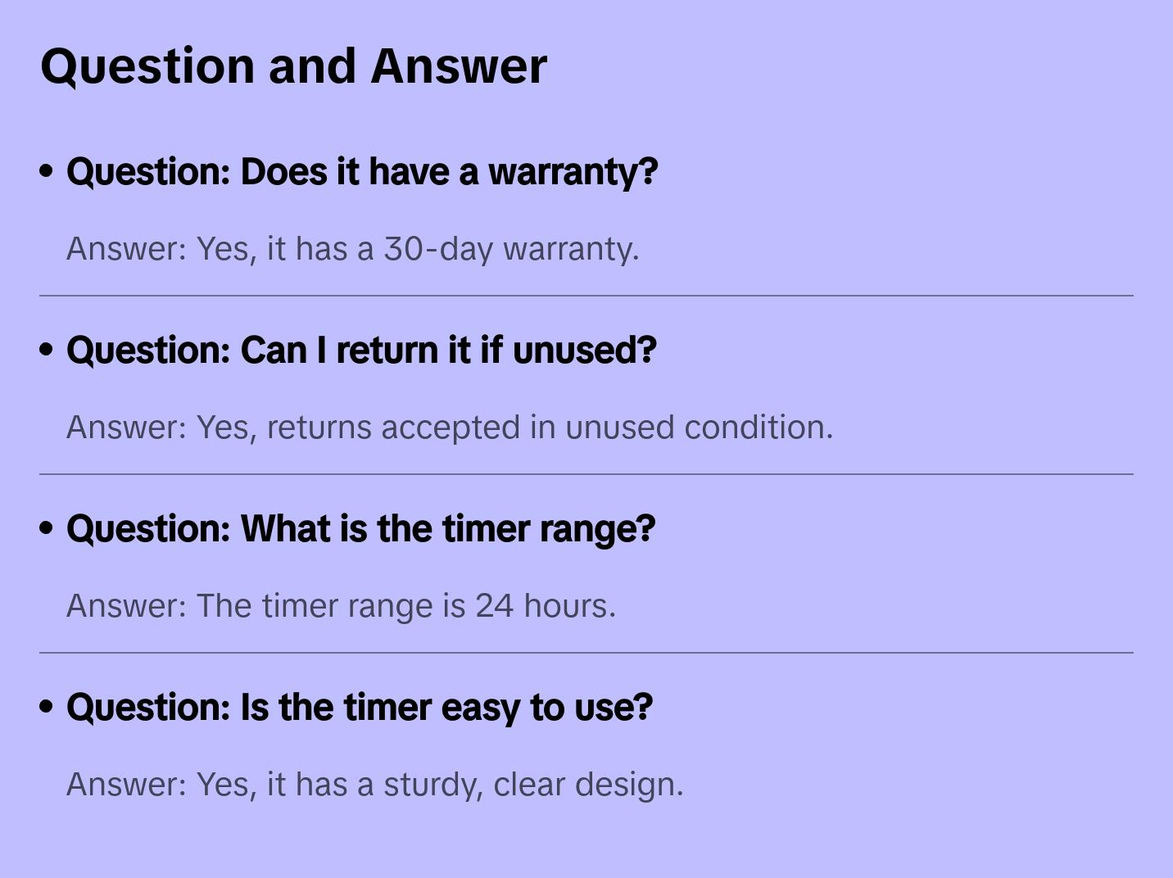
Task: Click the divider line below the timer range answer
Action: pyautogui.click(x=586, y=653)
